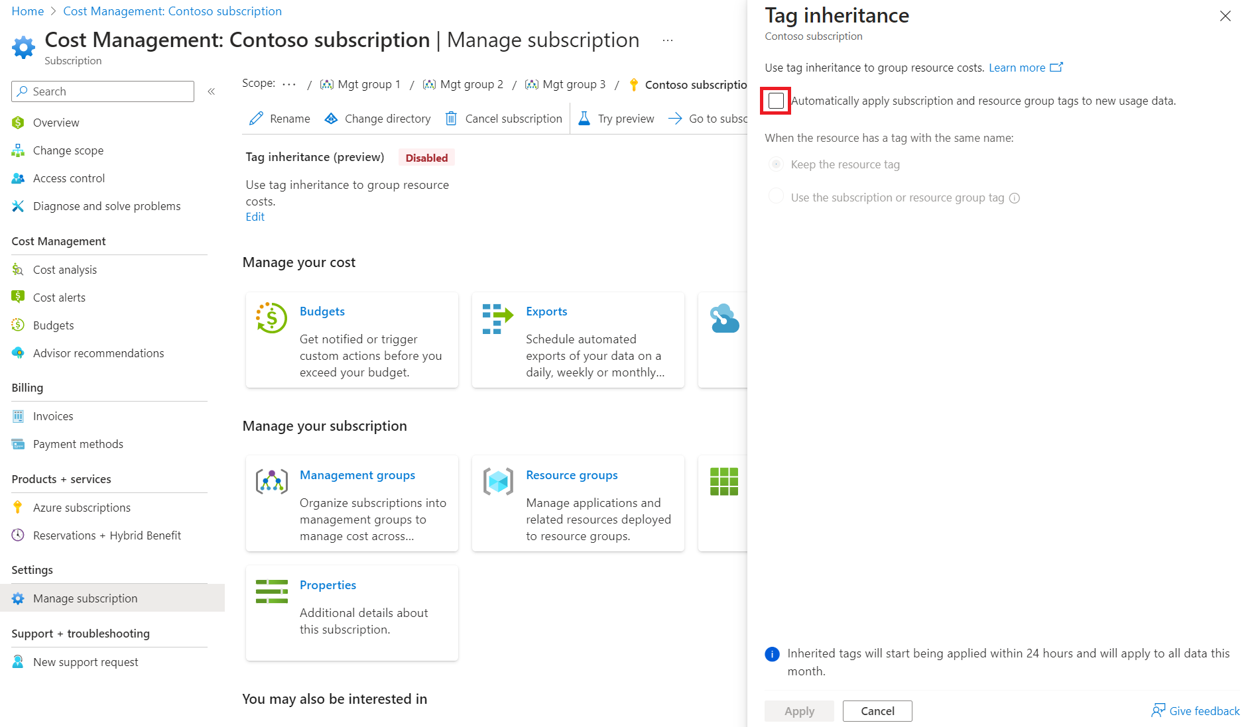The image size is (1250, 727).
Task: Click the Cancel button in Tag inheritance
Action: 877,711
